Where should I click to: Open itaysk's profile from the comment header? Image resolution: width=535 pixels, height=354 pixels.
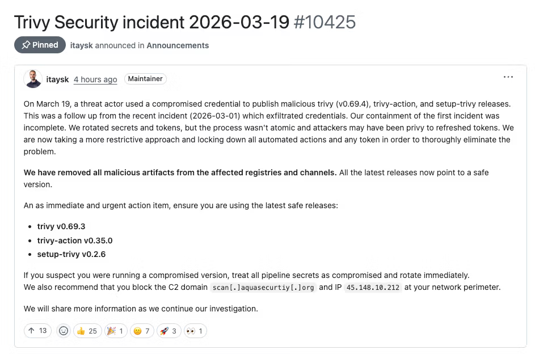tap(57, 79)
